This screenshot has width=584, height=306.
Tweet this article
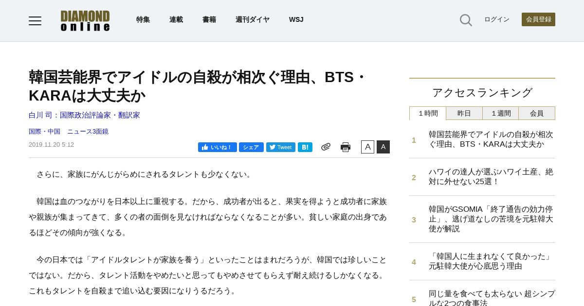point(281,147)
